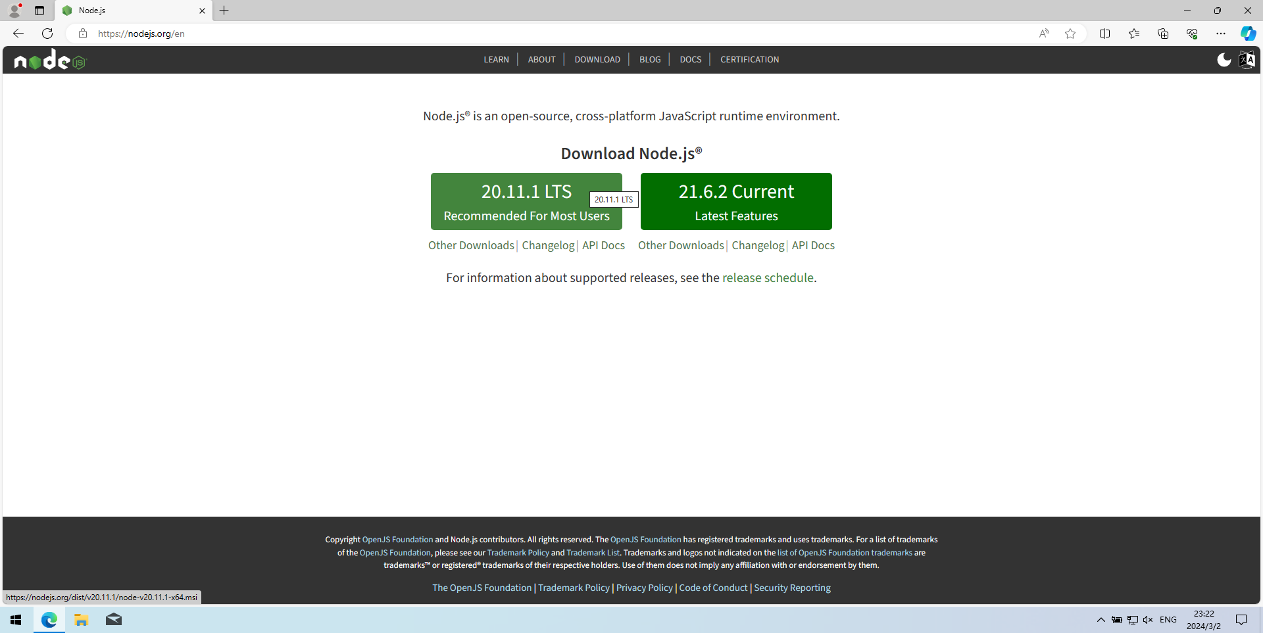
Task: Click the browser back arrow
Action: (18, 34)
